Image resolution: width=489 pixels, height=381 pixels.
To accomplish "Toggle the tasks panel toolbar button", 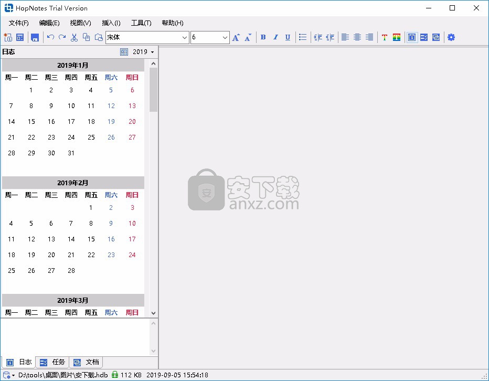I will click(x=424, y=37).
